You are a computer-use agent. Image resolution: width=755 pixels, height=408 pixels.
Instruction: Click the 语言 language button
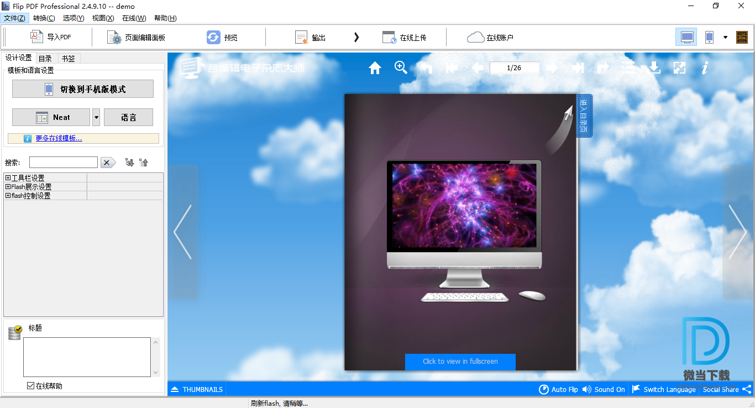[x=128, y=117]
